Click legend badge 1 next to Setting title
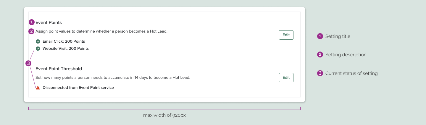The image size is (426, 125). point(320,36)
